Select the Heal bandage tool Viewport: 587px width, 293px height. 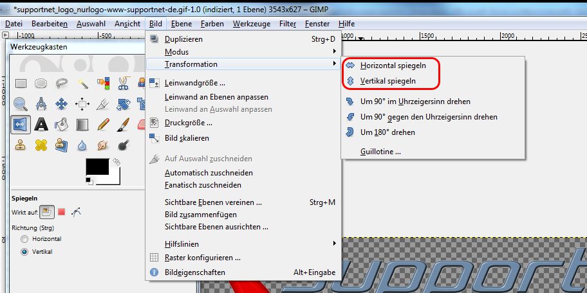coord(41,145)
